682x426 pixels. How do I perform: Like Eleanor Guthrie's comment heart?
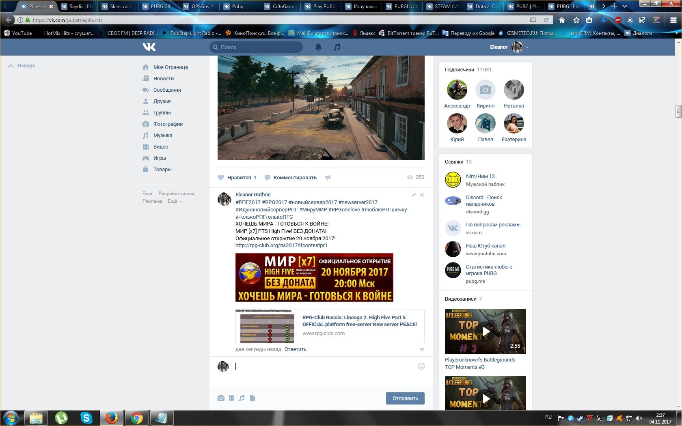point(422,349)
